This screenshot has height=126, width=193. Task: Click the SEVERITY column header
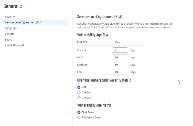click(x=82, y=42)
